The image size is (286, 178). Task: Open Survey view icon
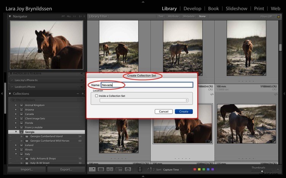[x=119, y=170]
